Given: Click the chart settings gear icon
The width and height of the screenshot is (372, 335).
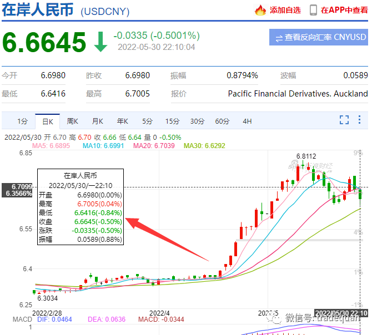Looking at the screenshot, I should click(360, 120).
